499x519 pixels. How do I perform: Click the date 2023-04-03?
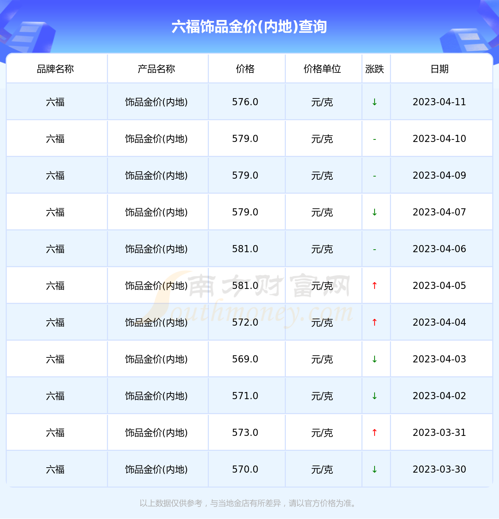click(x=439, y=359)
